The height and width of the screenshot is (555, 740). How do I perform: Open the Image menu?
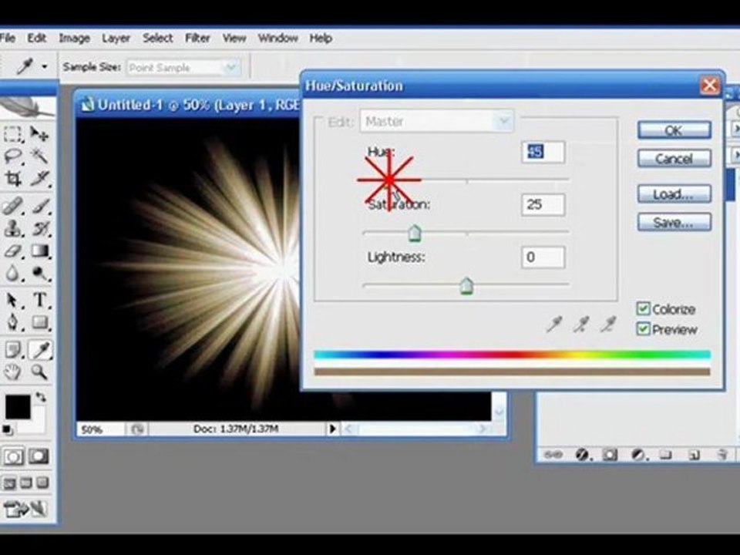74,38
